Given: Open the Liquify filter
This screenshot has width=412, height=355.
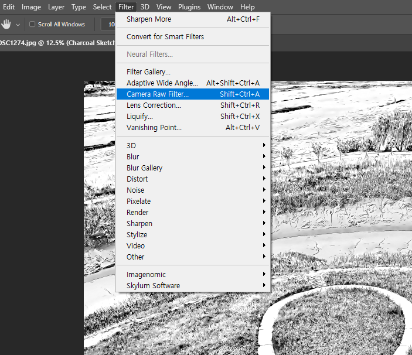Looking at the screenshot, I should click(193, 117).
